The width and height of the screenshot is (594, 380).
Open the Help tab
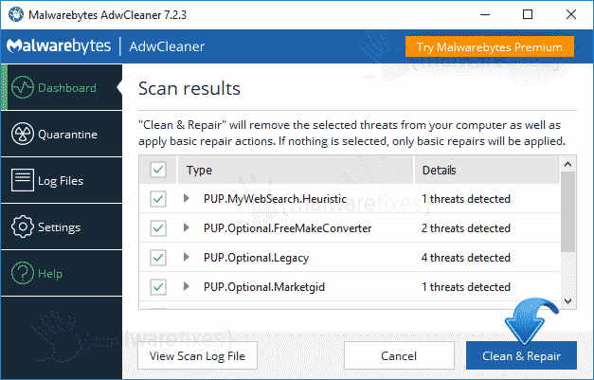click(62, 273)
